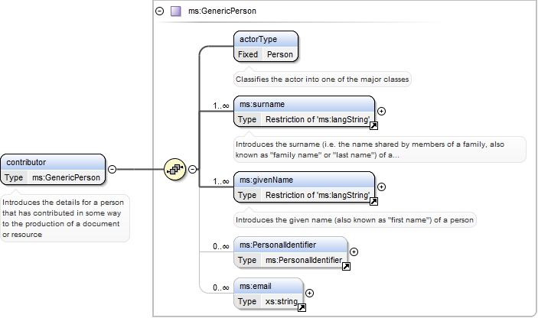The image size is (538, 318).
Task: Click the contributor annotation text
Action: (63, 219)
